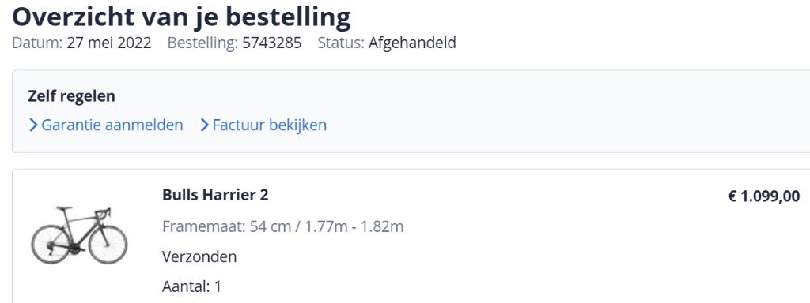
Task: Click the front wheel of the bike image
Action: (108, 245)
